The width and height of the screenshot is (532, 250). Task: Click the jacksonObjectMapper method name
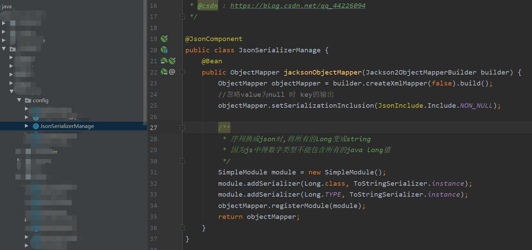tap(323, 73)
